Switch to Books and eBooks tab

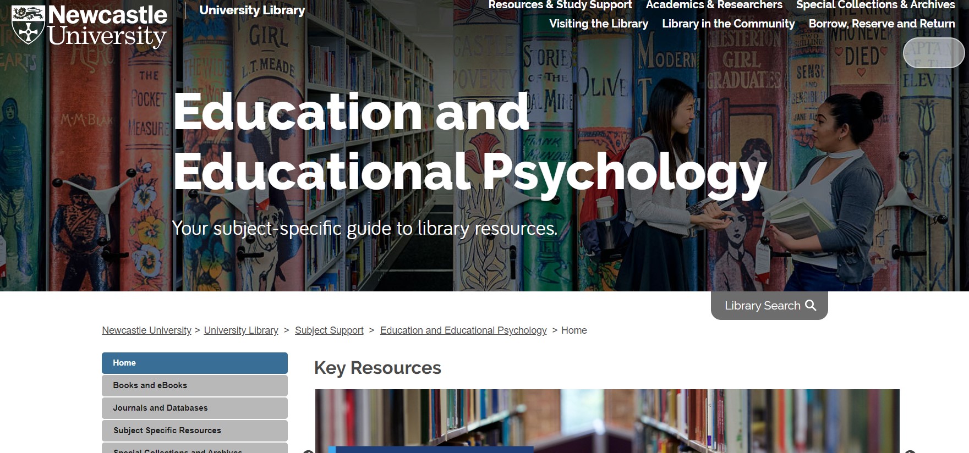(194, 385)
